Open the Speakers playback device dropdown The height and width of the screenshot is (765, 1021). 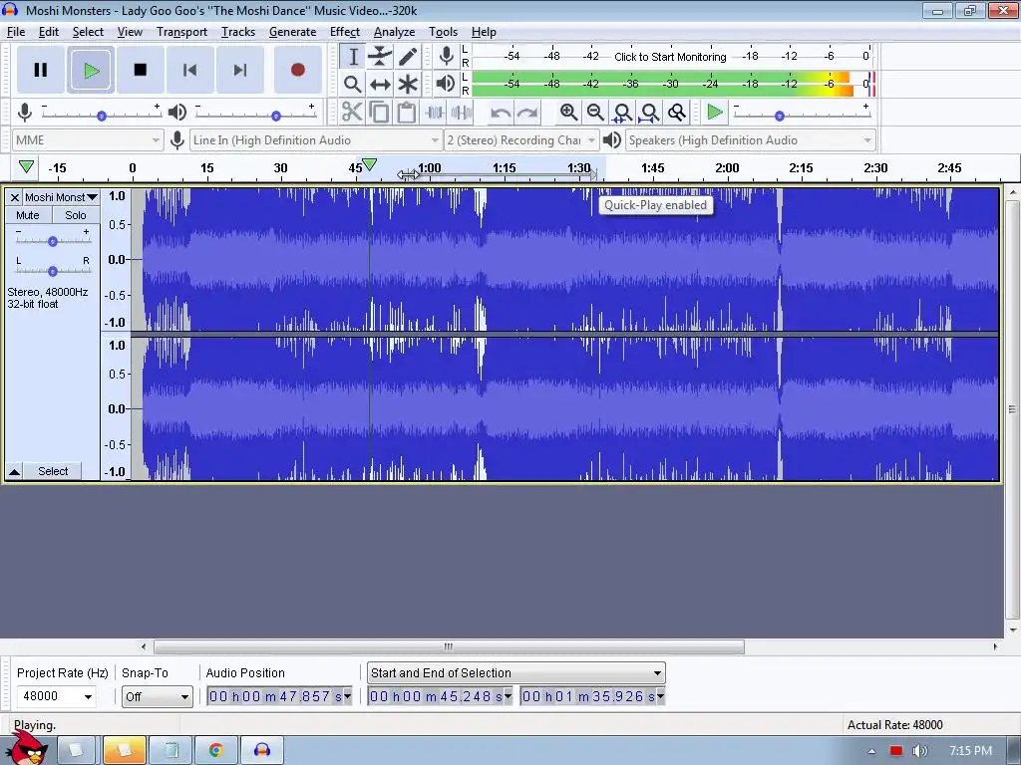click(x=750, y=139)
